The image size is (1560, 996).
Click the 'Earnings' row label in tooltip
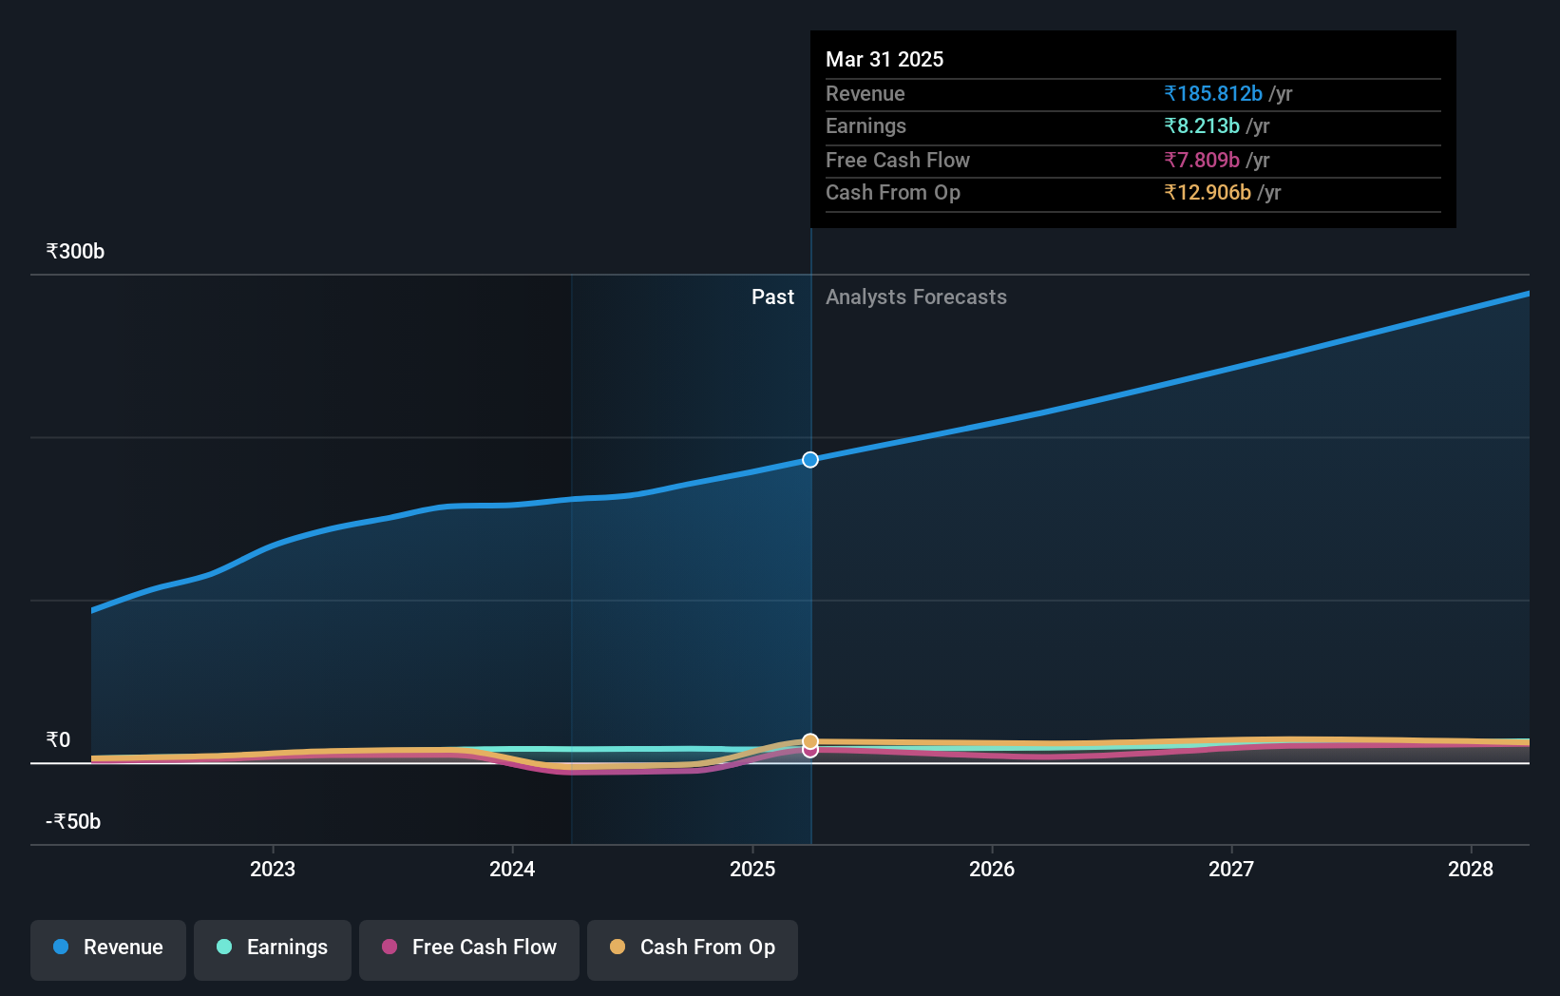click(866, 125)
